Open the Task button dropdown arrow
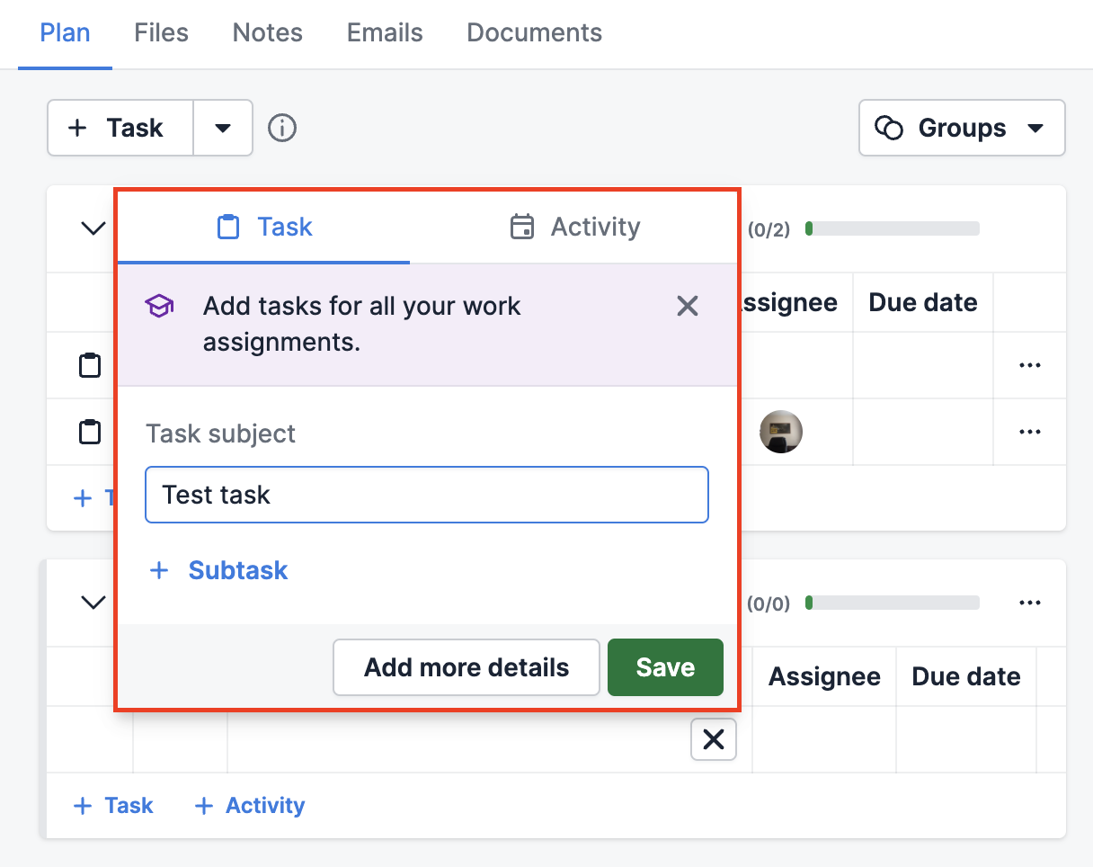Image resolution: width=1093 pixels, height=867 pixels. [x=223, y=128]
